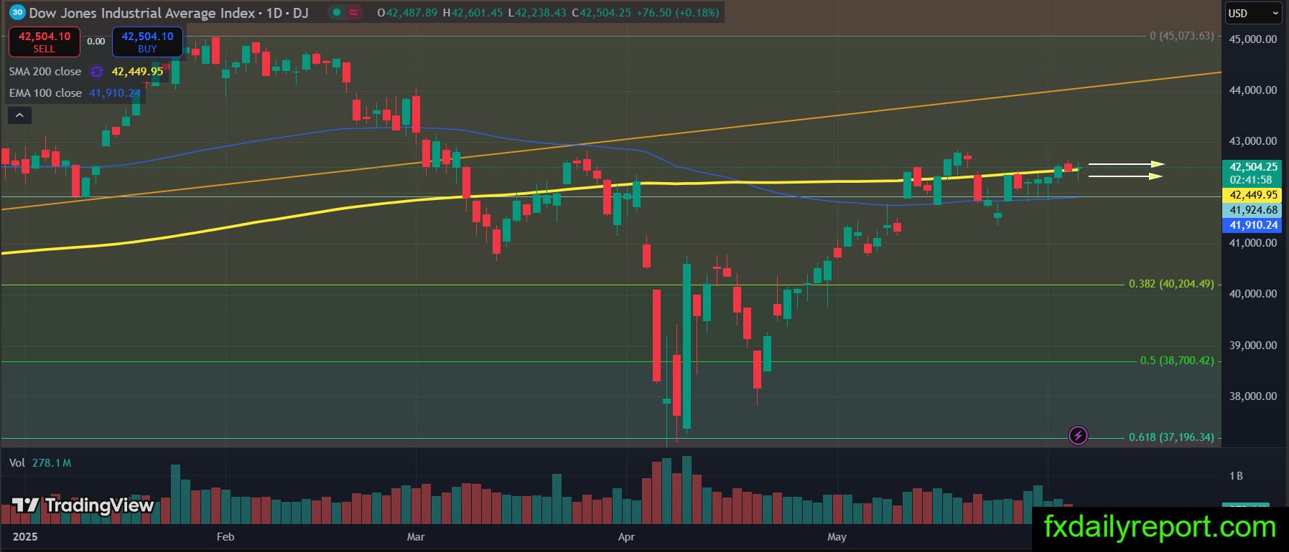Click the 40,000.00 price scale label
The height and width of the screenshot is (552, 1289).
click(x=1253, y=294)
